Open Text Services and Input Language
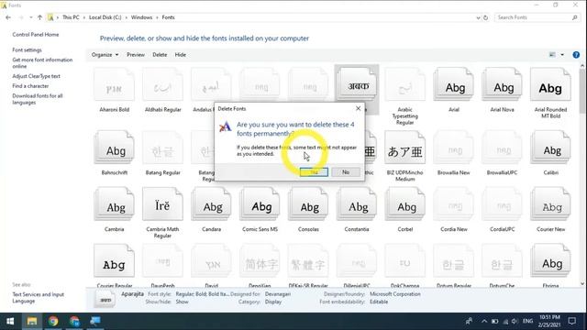This screenshot has width=587, height=330. (39, 297)
